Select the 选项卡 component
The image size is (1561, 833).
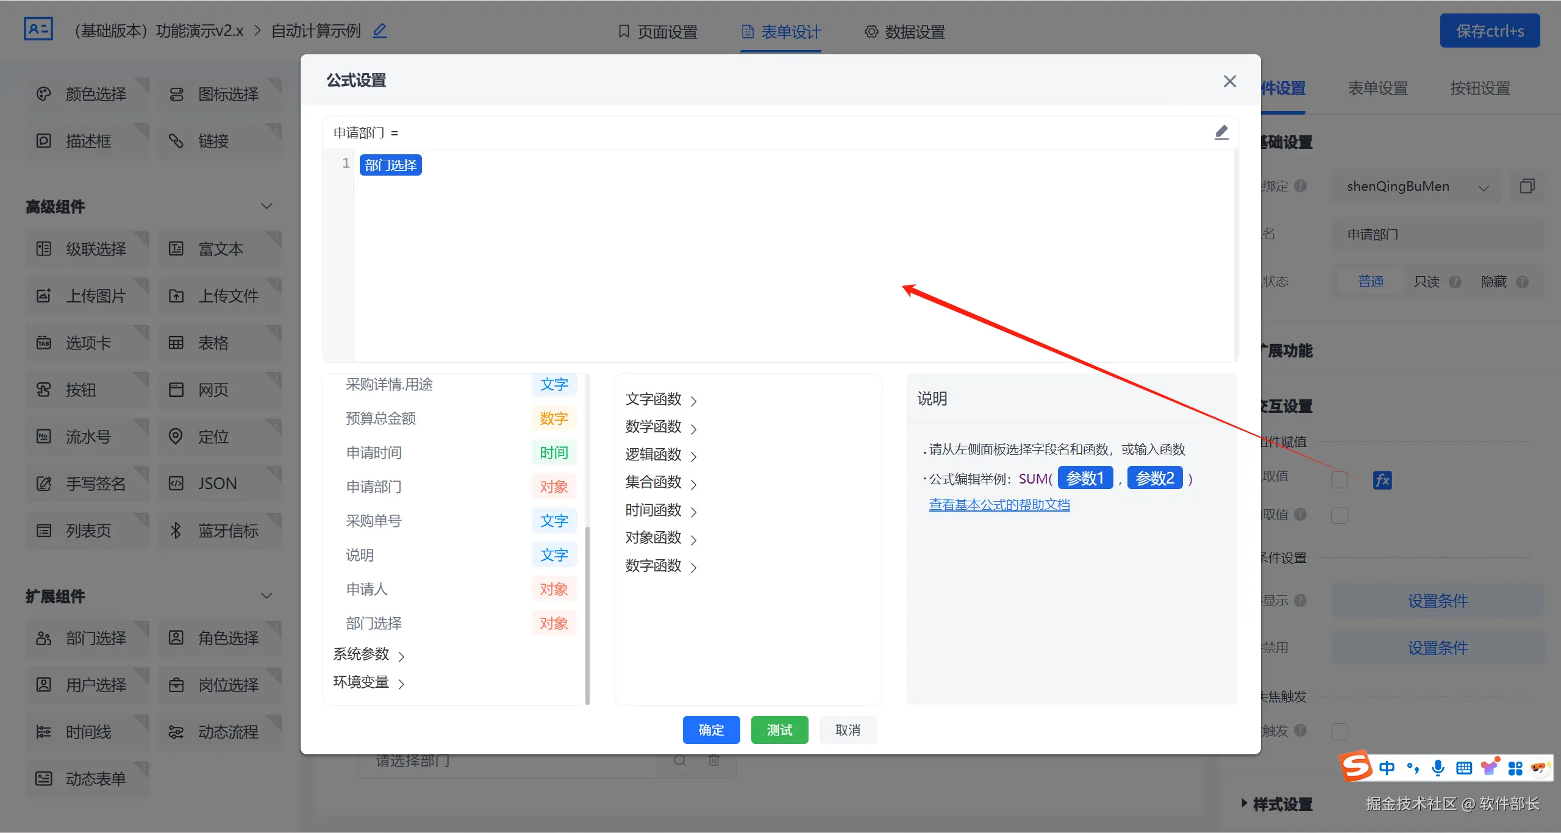coord(87,343)
